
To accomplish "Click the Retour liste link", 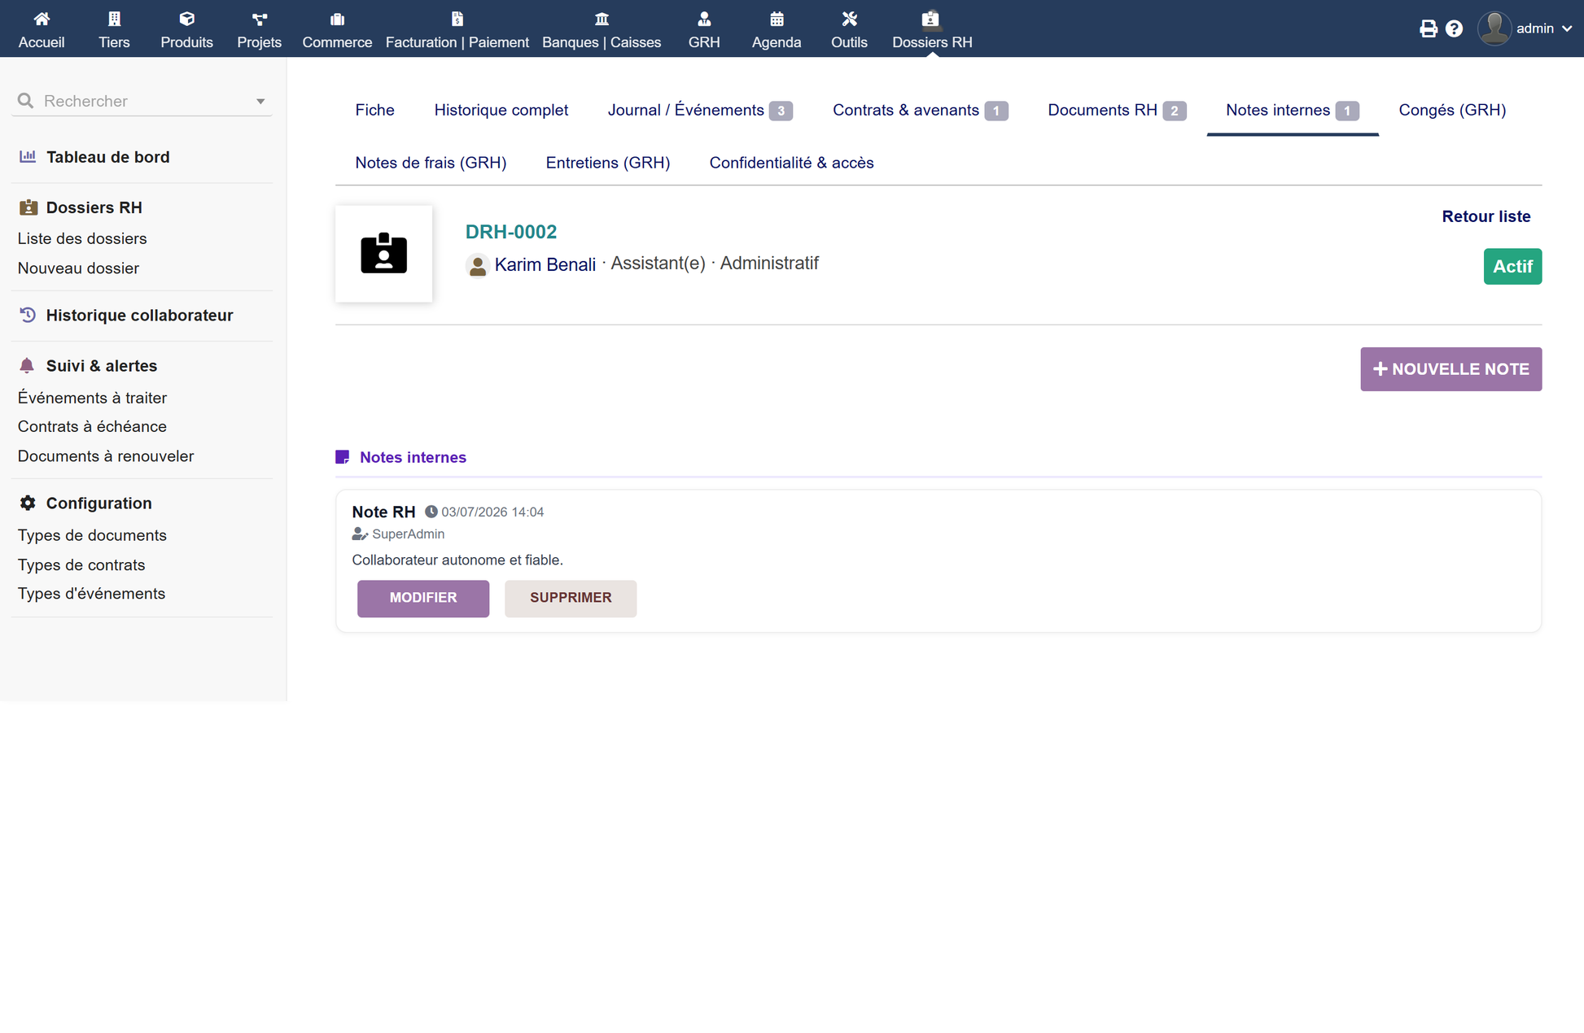I will coord(1486,216).
